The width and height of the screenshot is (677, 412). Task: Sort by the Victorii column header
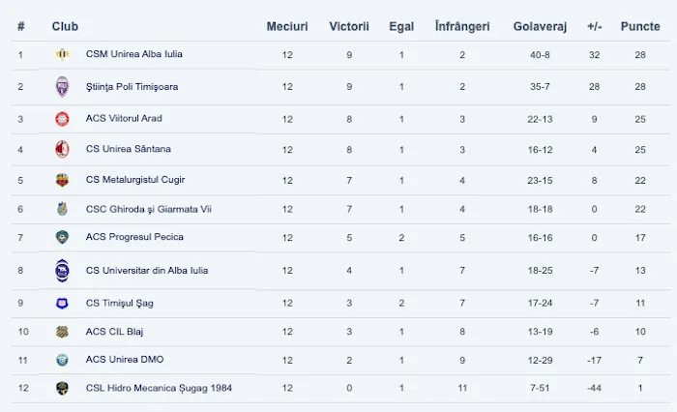(349, 26)
